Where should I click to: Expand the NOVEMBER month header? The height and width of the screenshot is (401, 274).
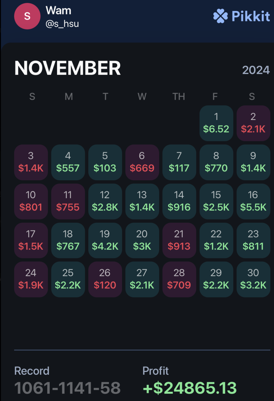68,67
